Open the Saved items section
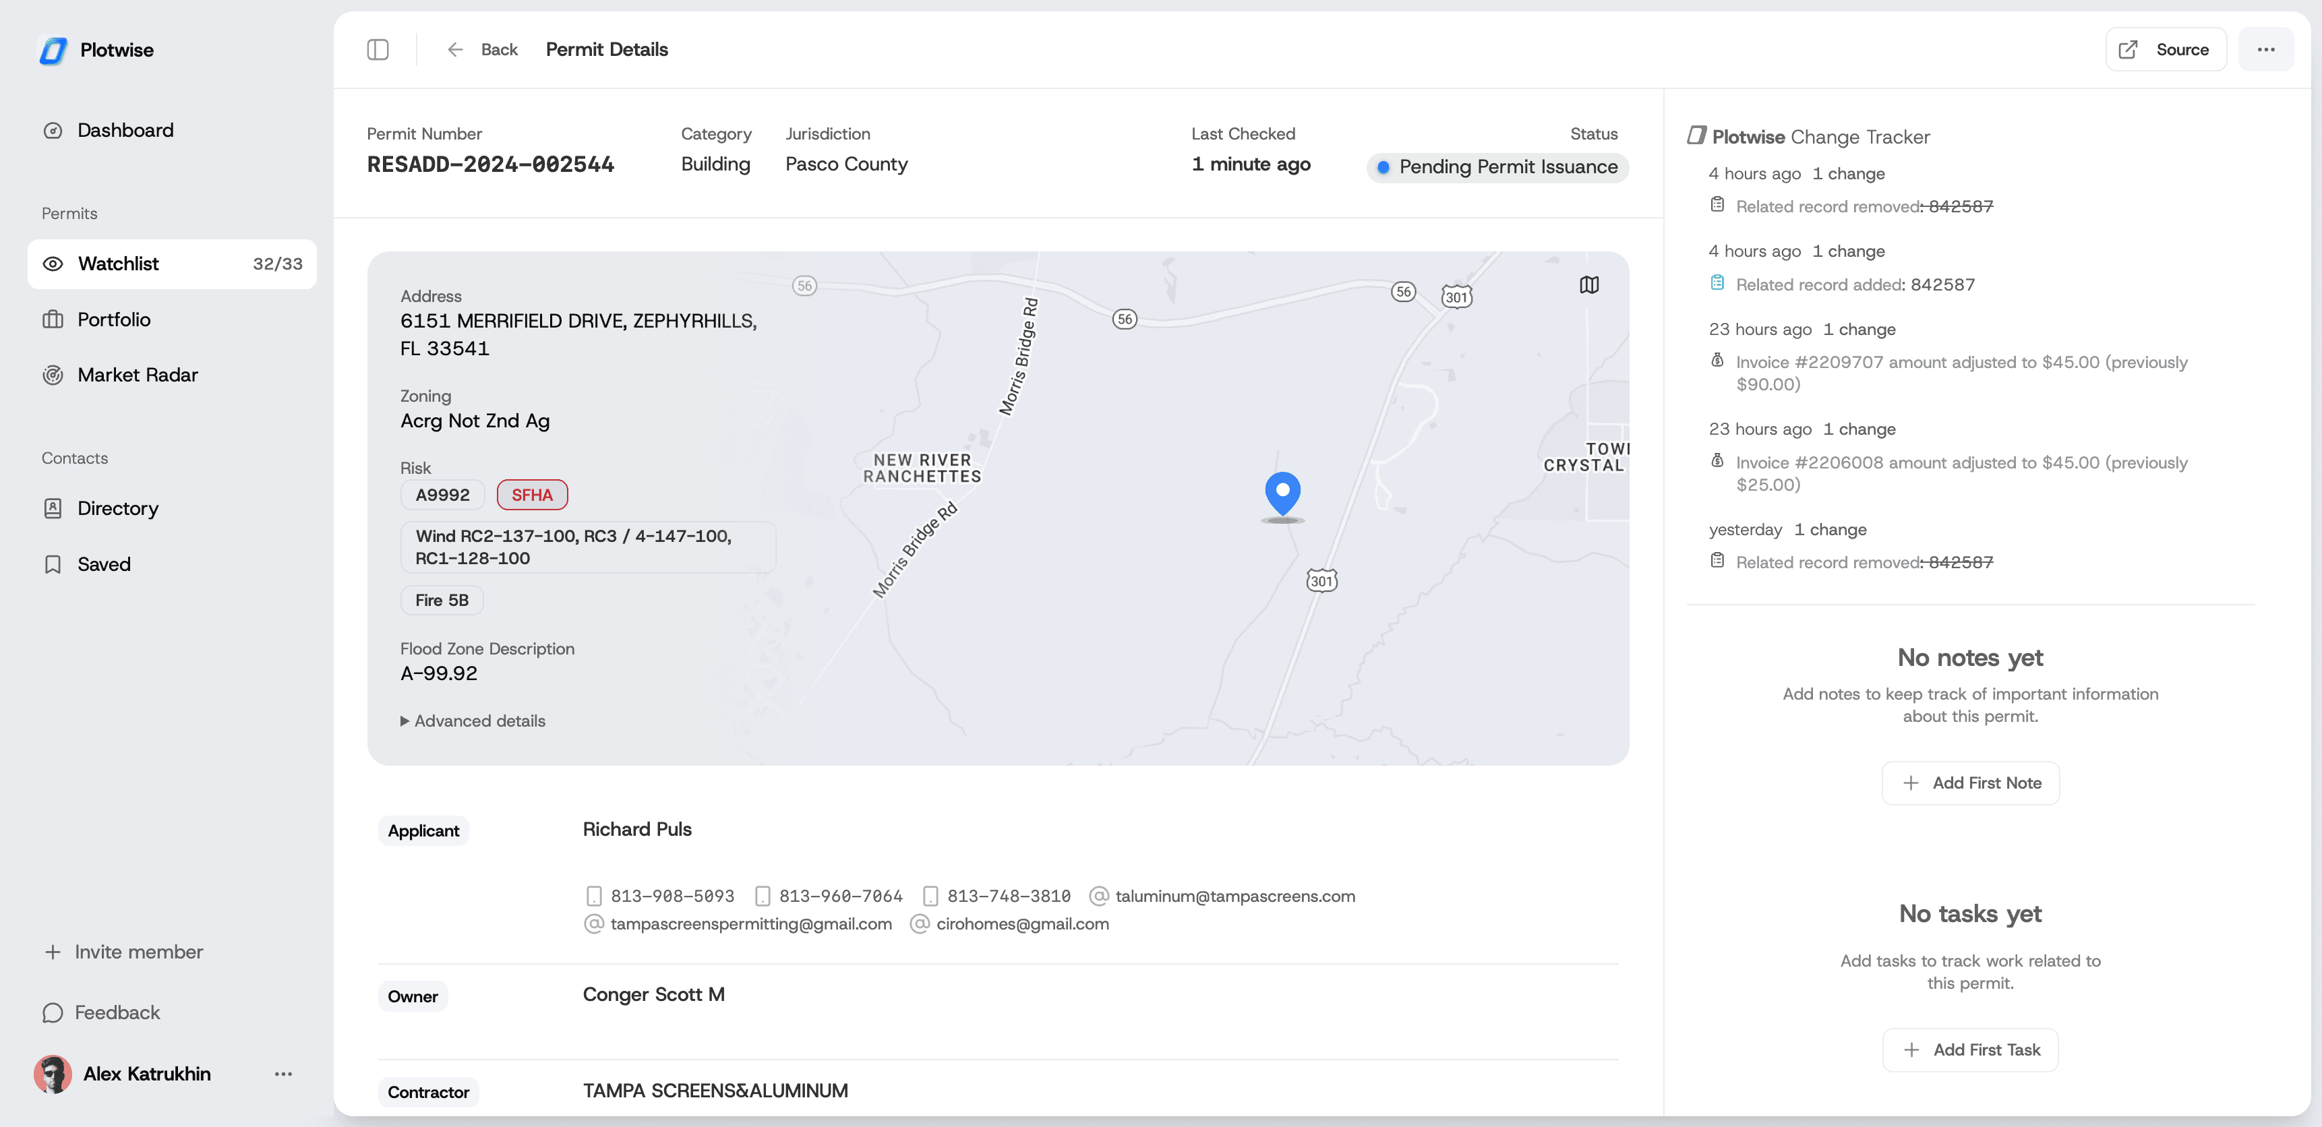This screenshot has width=2322, height=1127. (x=104, y=564)
